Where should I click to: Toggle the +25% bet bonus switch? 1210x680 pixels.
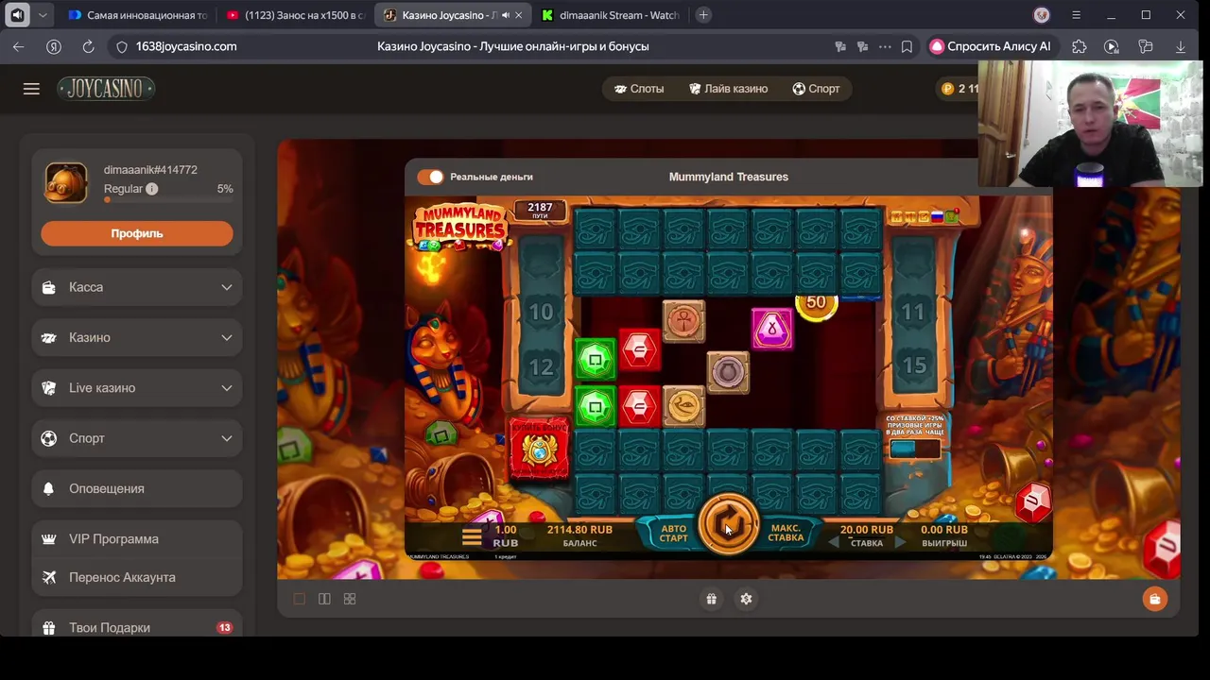tap(914, 449)
